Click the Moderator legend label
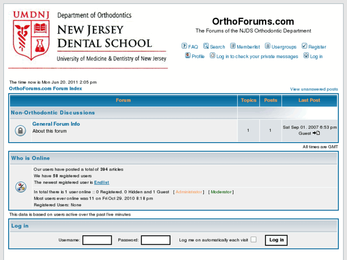The image size is (347, 260). coord(221,192)
